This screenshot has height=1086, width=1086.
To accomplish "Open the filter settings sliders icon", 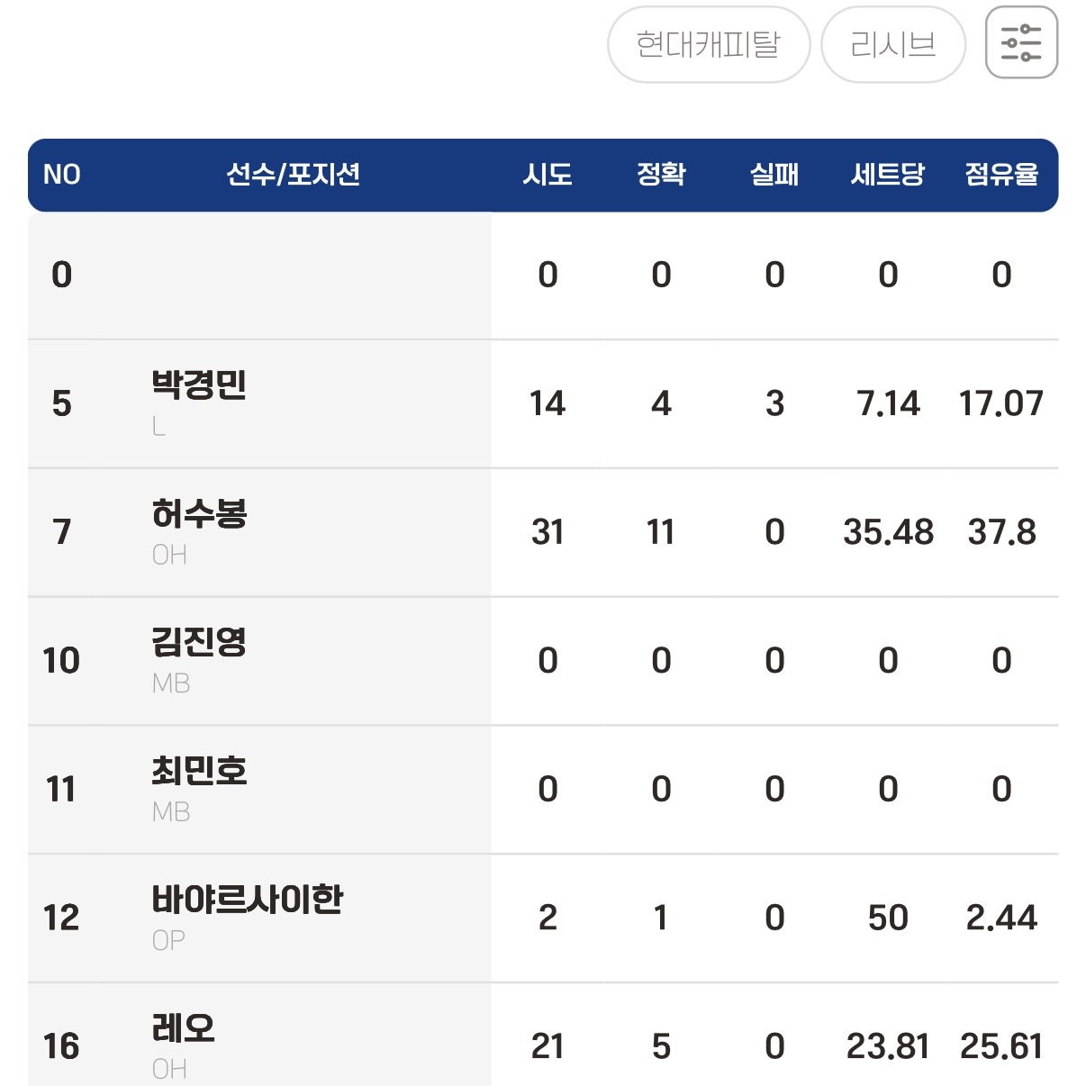I will tap(1021, 42).
